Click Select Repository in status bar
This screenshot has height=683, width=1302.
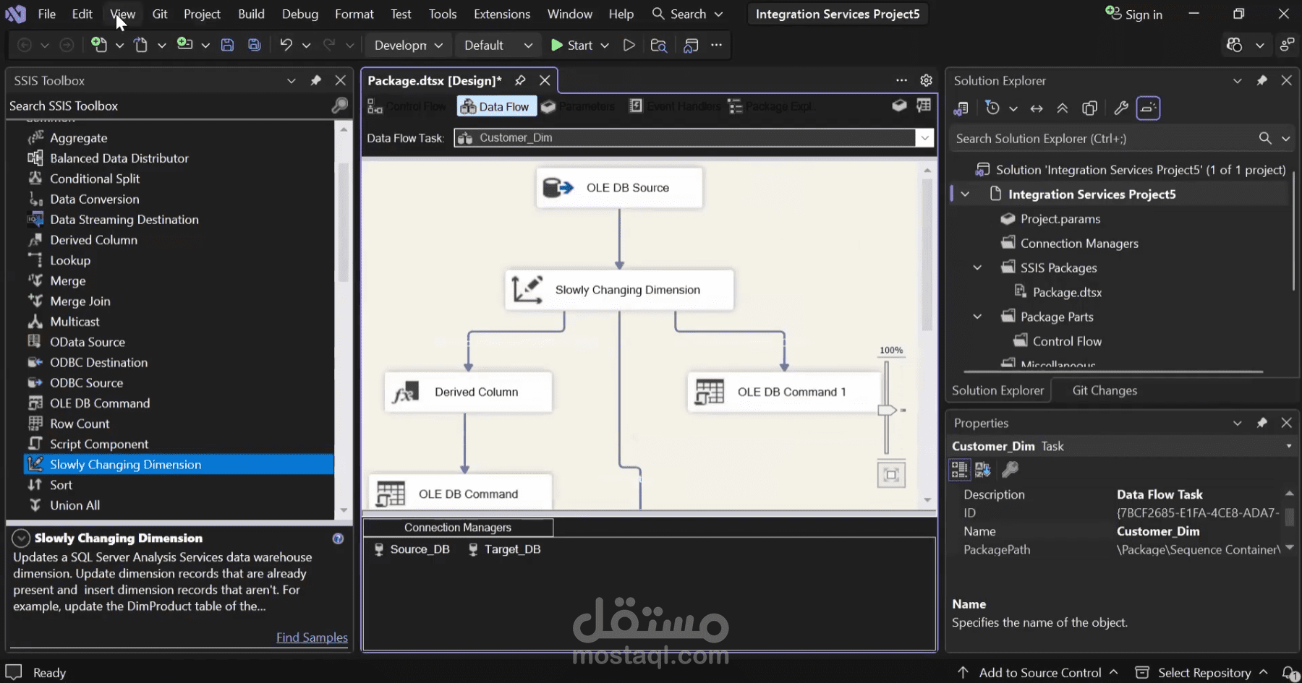click(1202, 673)
